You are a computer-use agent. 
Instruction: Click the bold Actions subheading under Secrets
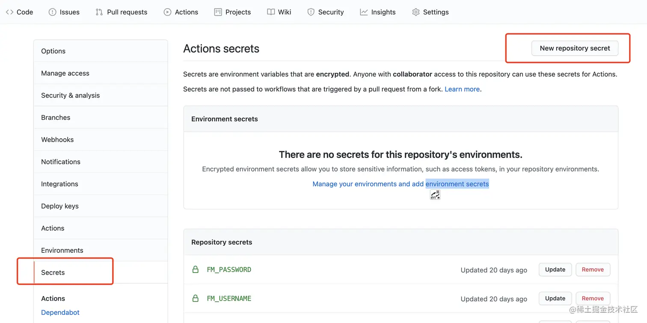[x=53, y=299]
